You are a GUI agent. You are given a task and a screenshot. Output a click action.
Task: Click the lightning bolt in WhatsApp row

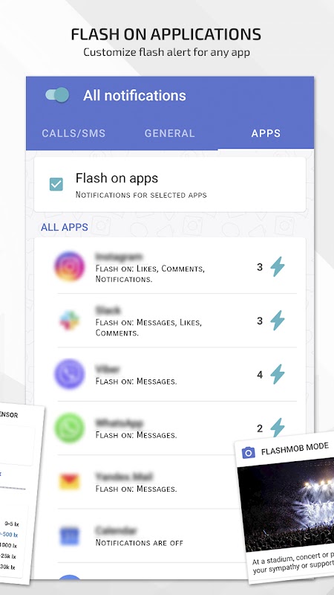pos(278,428)
